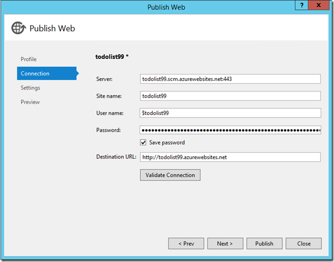Click the Site name: label
The image size is (334, 262).
tap(109, 96)
